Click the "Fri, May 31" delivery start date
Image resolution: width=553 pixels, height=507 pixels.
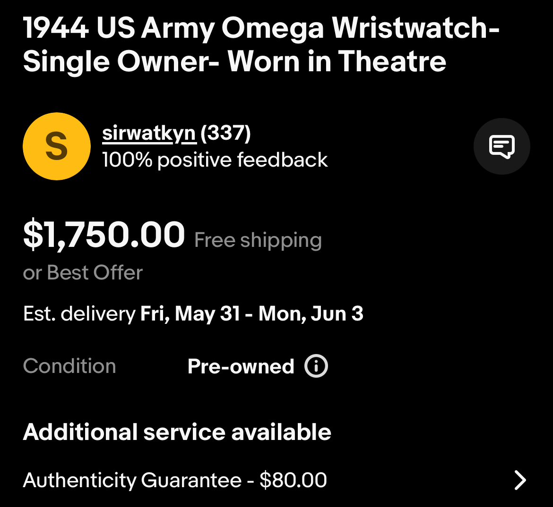pyautogui.click(x=190, y=314)
